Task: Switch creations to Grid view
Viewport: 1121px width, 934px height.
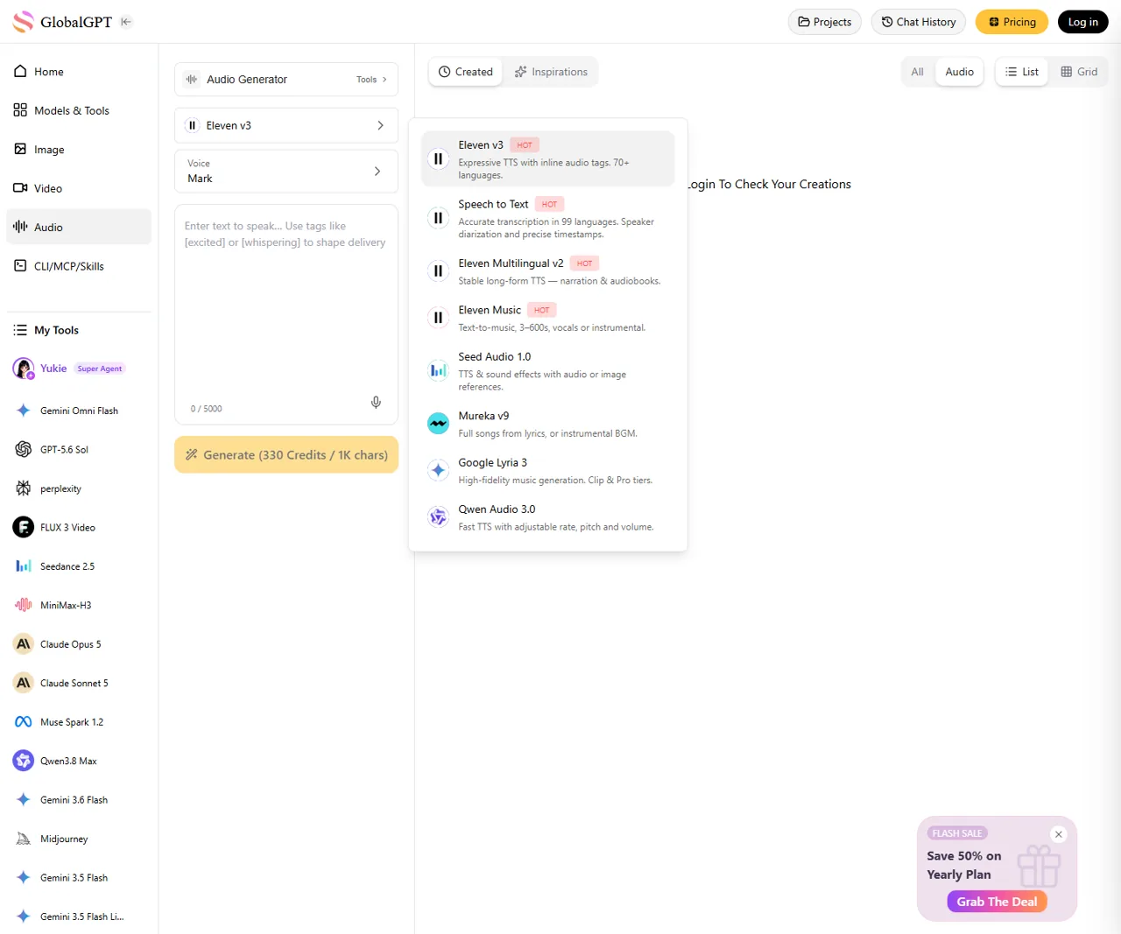Action: pos(1079,72)
